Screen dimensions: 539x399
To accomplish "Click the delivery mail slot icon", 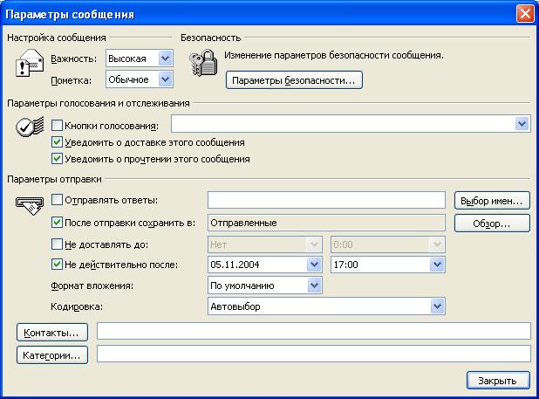I will pyautogui.click(x=30, y=205).
